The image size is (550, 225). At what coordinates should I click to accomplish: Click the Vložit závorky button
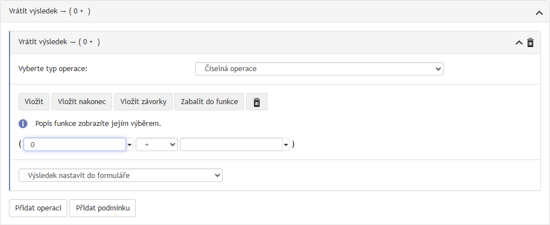(143, 102)
